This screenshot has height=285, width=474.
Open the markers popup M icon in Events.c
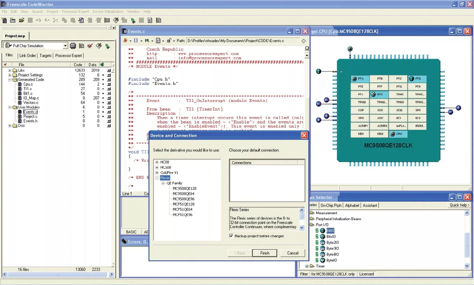click(147, 40)
